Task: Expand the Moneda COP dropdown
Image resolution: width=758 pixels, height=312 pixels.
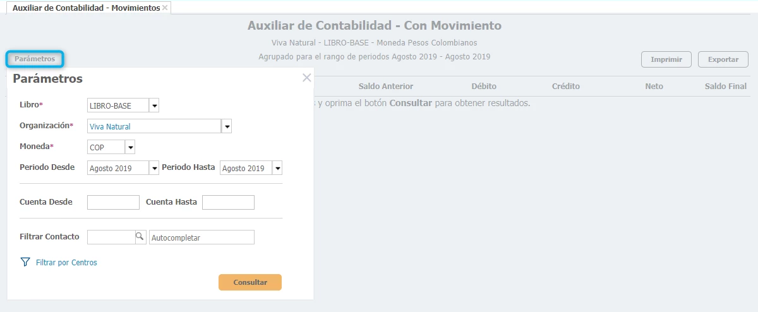Action: click(x=130, y=147)
